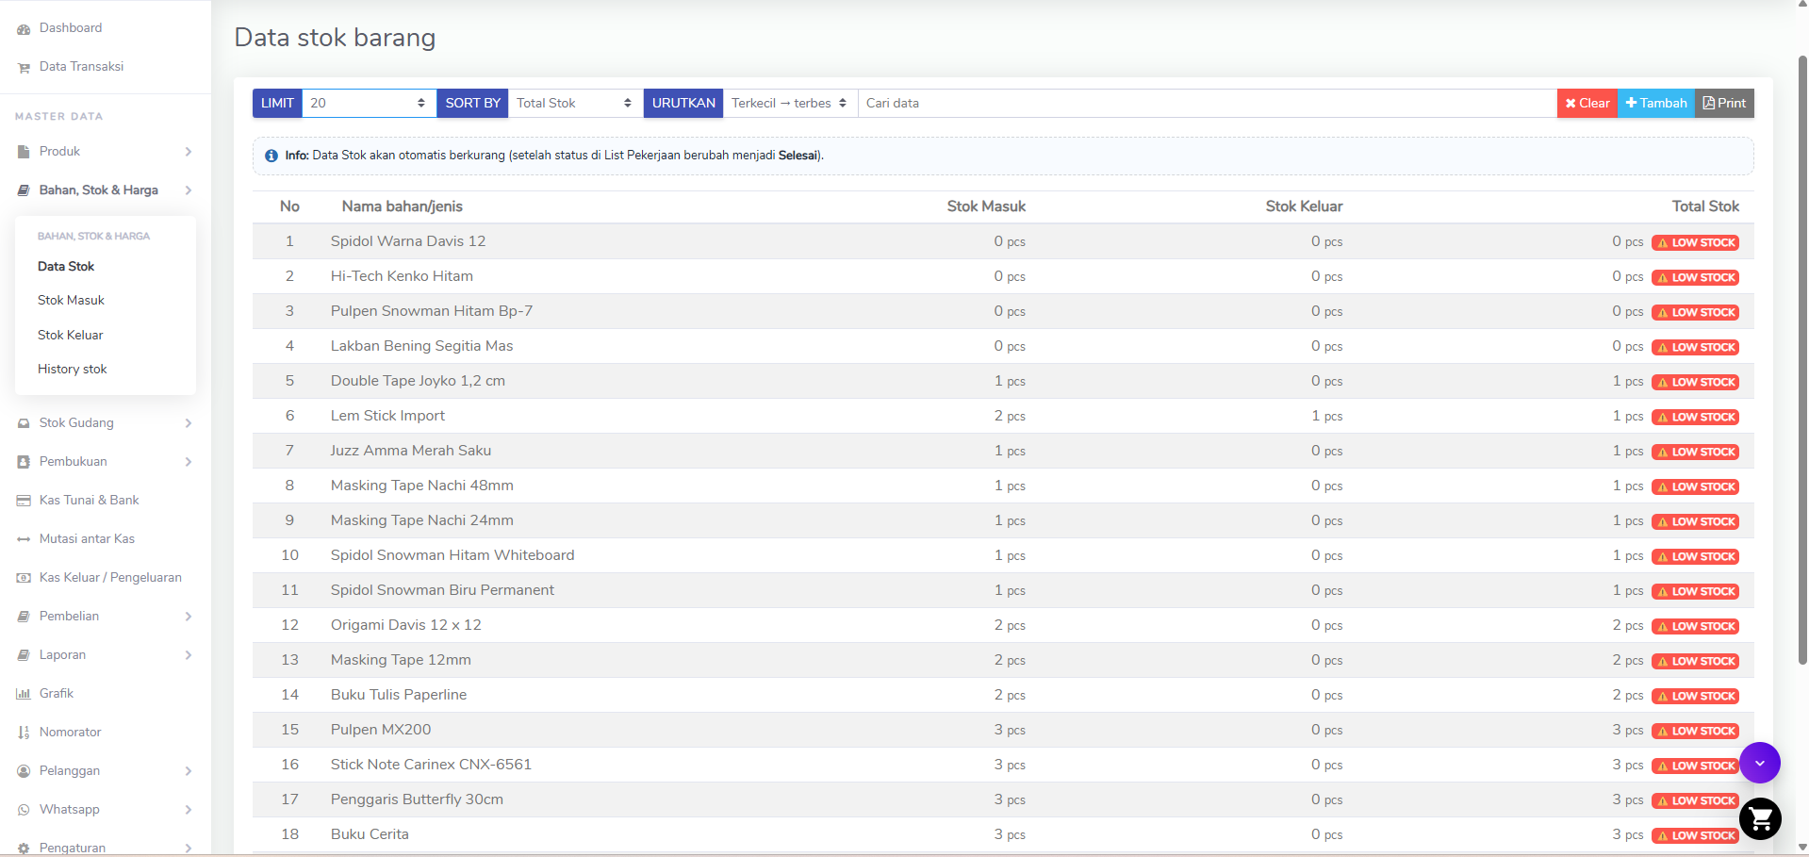1809x857 pixels.
Task: Click the purple chevron-down floating button
Action: pyautogui.click(x=1760, y=763)
